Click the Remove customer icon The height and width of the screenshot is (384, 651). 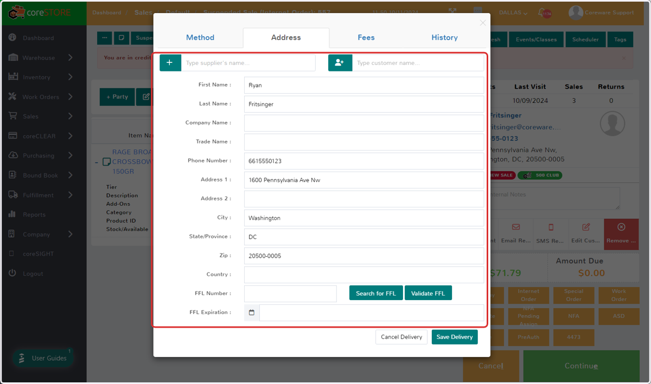tap(621, 227)
